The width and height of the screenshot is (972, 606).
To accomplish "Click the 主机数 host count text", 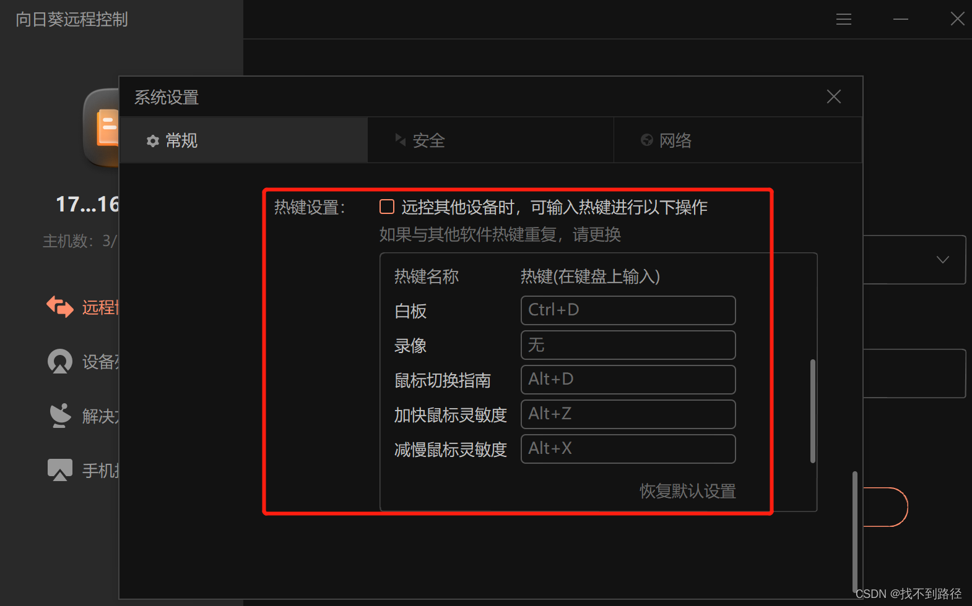I will (x=80, y=241).
